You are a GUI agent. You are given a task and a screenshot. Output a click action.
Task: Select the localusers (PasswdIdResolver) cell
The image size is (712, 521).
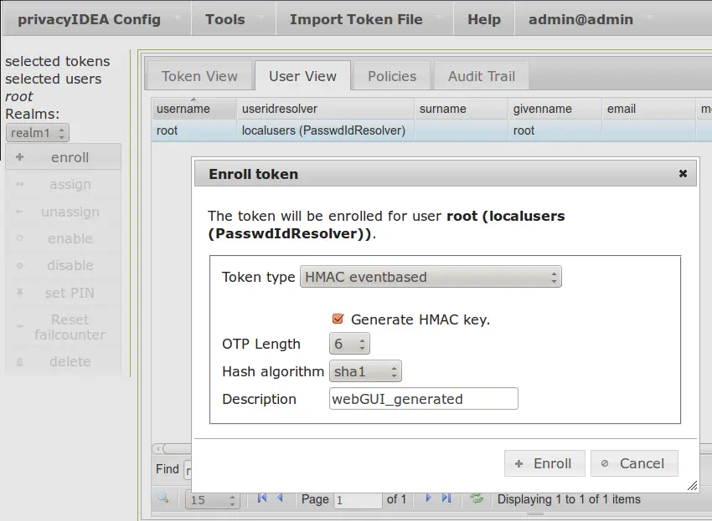[x=325, y=130]
